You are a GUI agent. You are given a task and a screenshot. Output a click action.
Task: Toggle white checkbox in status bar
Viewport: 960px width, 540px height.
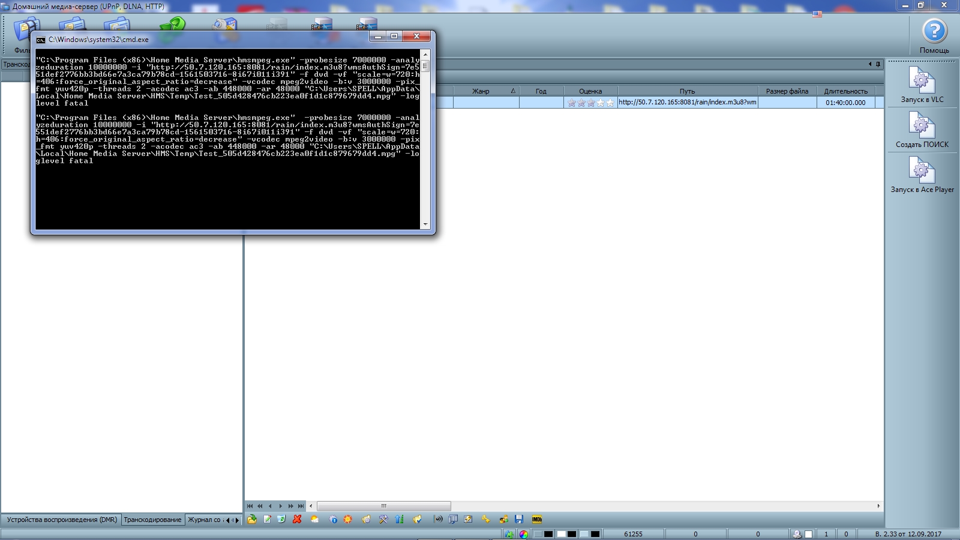(x=809, y=534)
